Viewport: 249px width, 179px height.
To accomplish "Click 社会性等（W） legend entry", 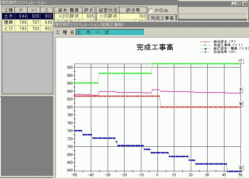I will [224, 52].
